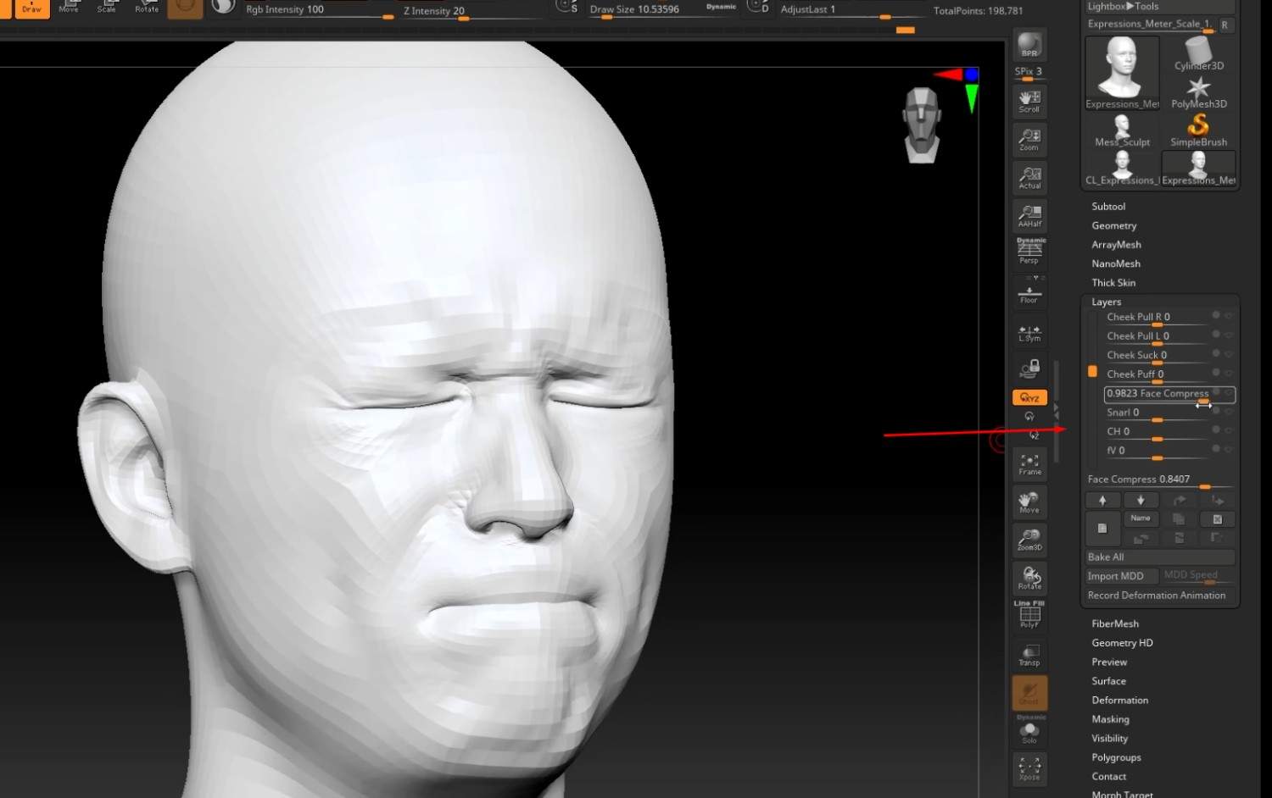Viewport: 1272px width, 798px height.
Task: Click the BPR render icon
Action: 1029,44
